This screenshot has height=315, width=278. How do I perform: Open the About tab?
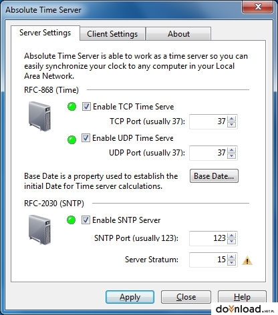click(x=178, y=34)
